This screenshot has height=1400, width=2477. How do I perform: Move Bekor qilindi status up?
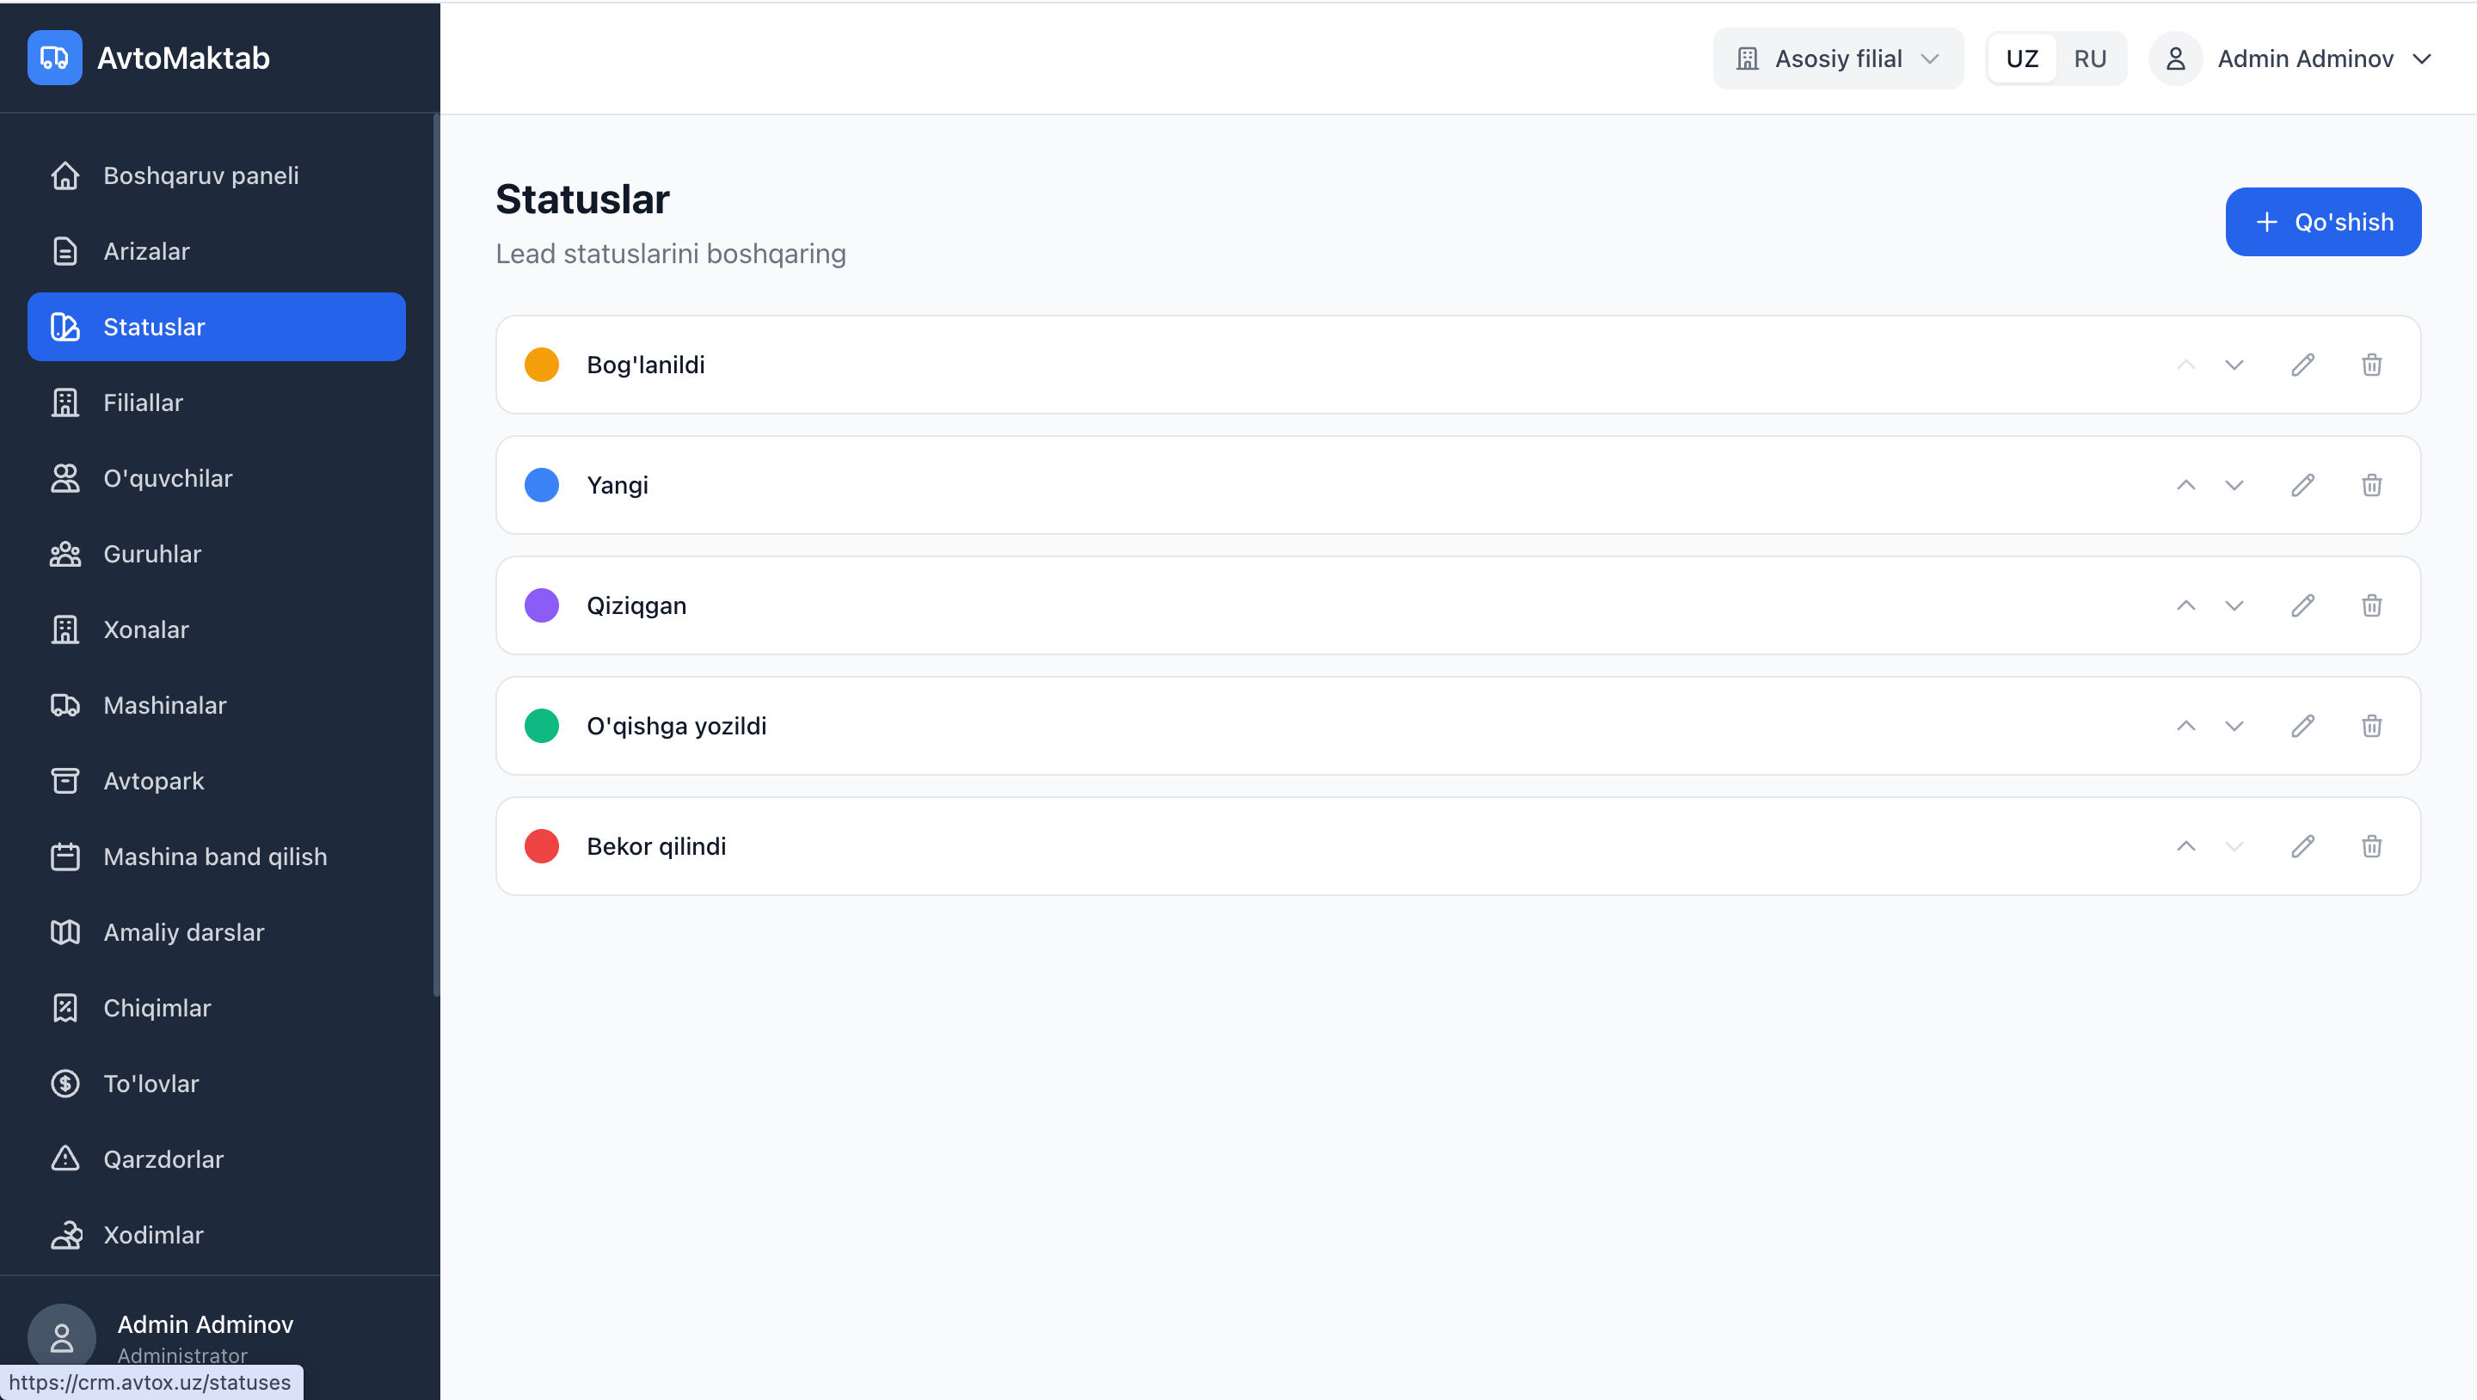[2185, 846]
